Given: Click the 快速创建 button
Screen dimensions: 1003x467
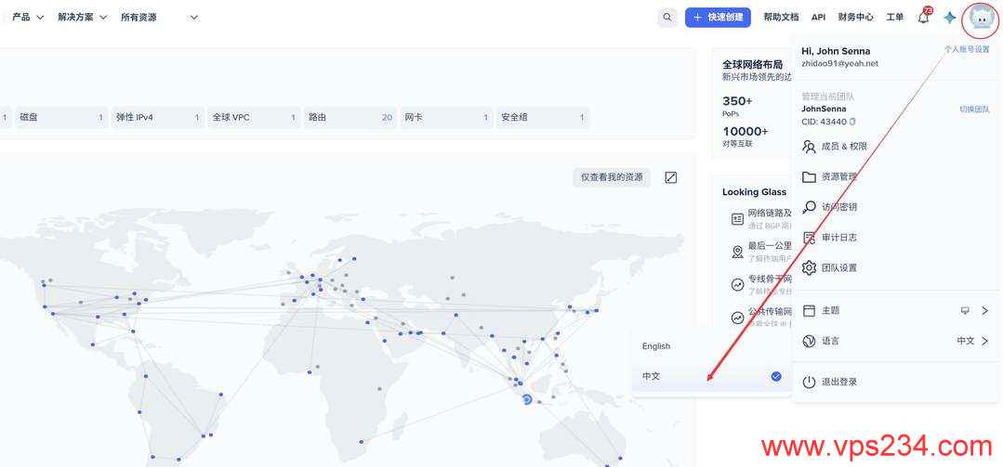Looking at the screenshot, I should (x=718, y=18).
